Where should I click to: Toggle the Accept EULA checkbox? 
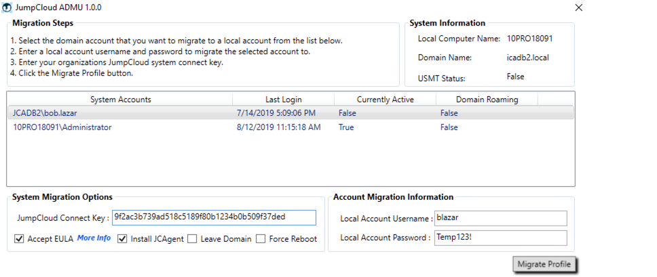pyautogui.click(x=19, y=239)
